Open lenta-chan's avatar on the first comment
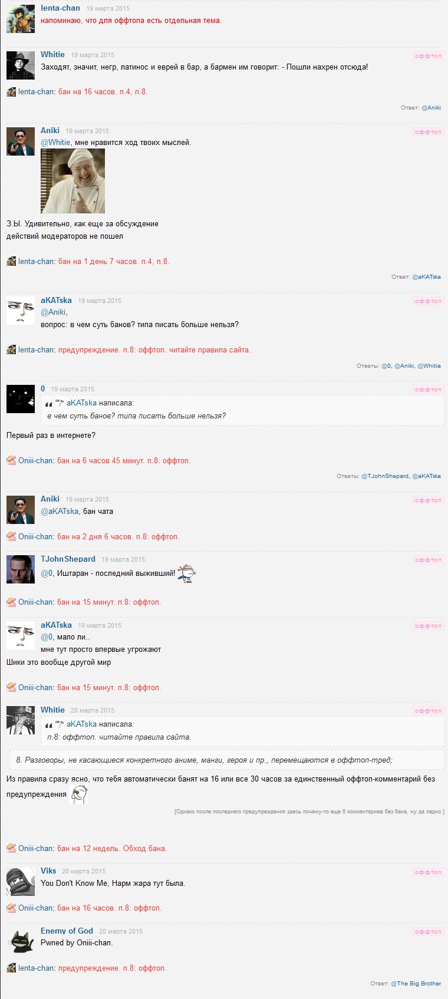This screenshot has height=999, width=448. (x=21, y=18)
